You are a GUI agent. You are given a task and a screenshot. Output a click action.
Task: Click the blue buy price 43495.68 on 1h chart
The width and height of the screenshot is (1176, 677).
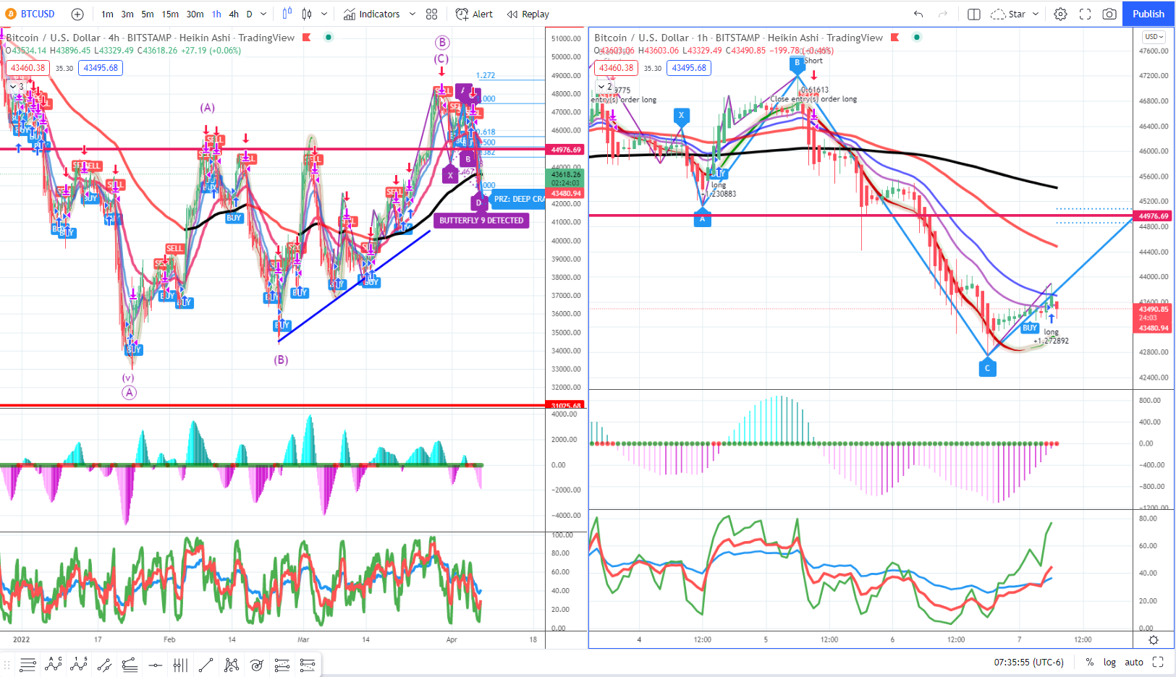tap(689, 68)
